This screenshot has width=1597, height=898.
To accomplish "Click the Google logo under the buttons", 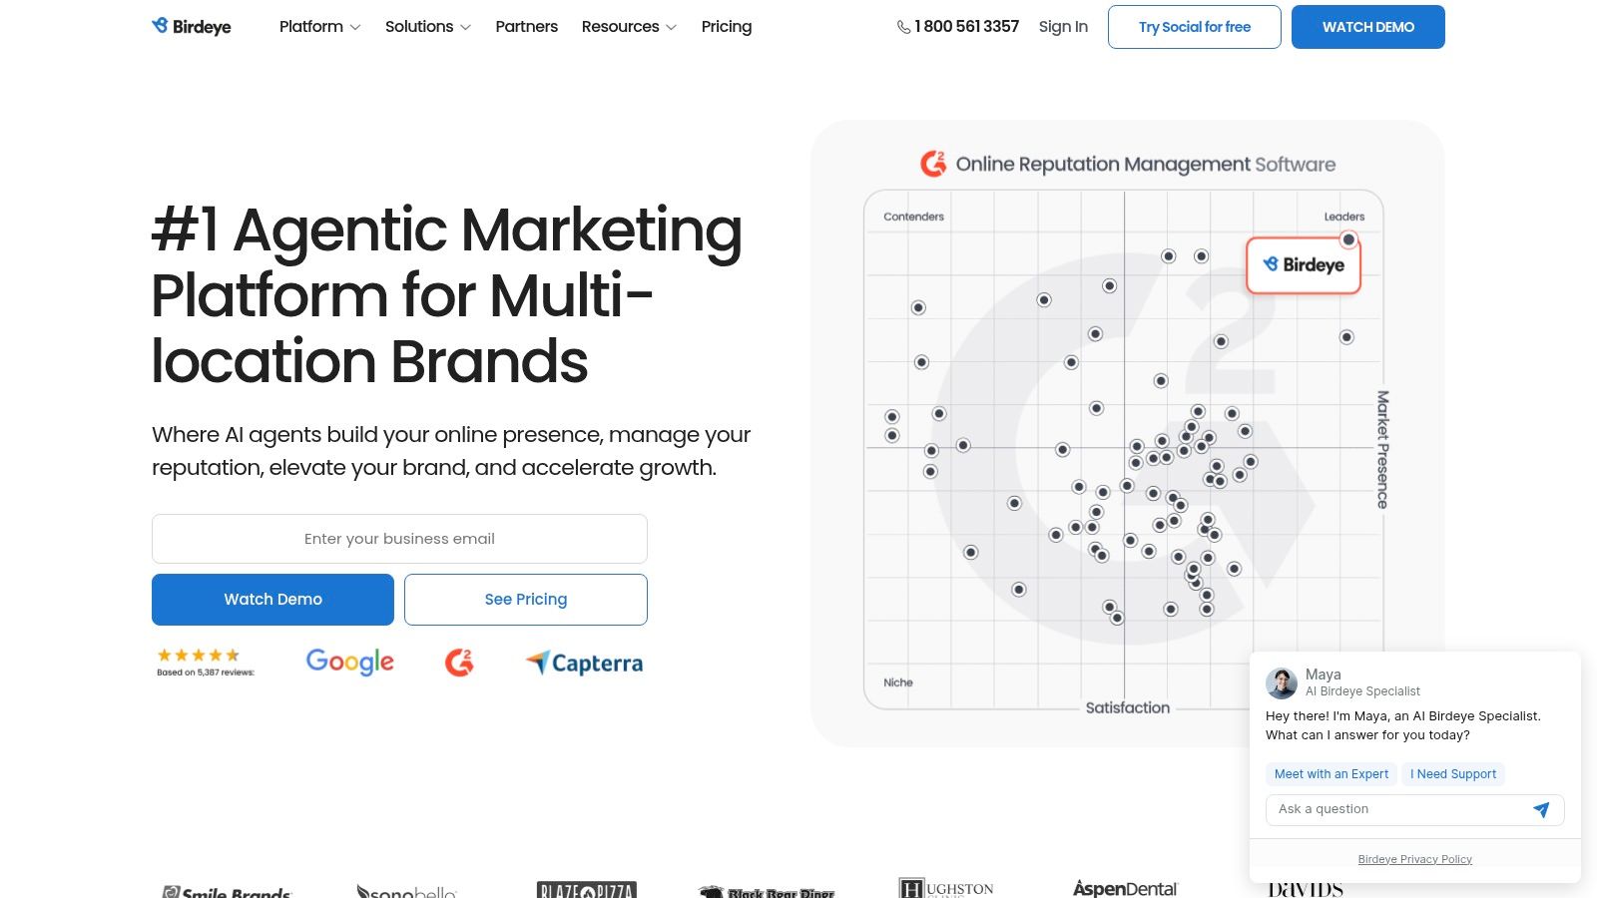I will click(349, 662).
